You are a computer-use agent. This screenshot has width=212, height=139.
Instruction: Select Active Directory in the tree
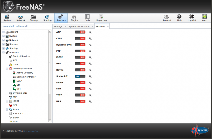[x=25, y=73]
